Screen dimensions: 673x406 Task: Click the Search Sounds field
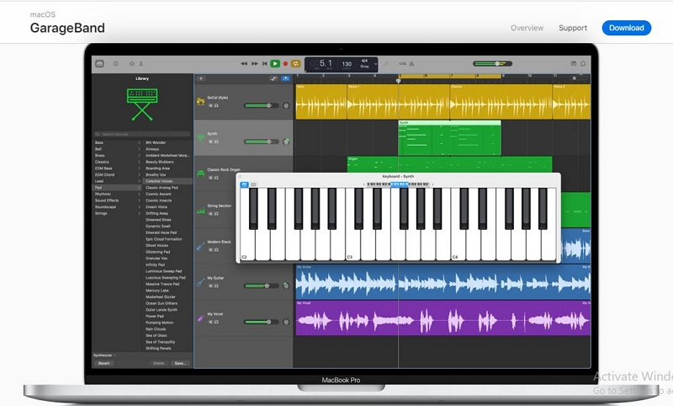pyautogui.click(x=142, y=134)
